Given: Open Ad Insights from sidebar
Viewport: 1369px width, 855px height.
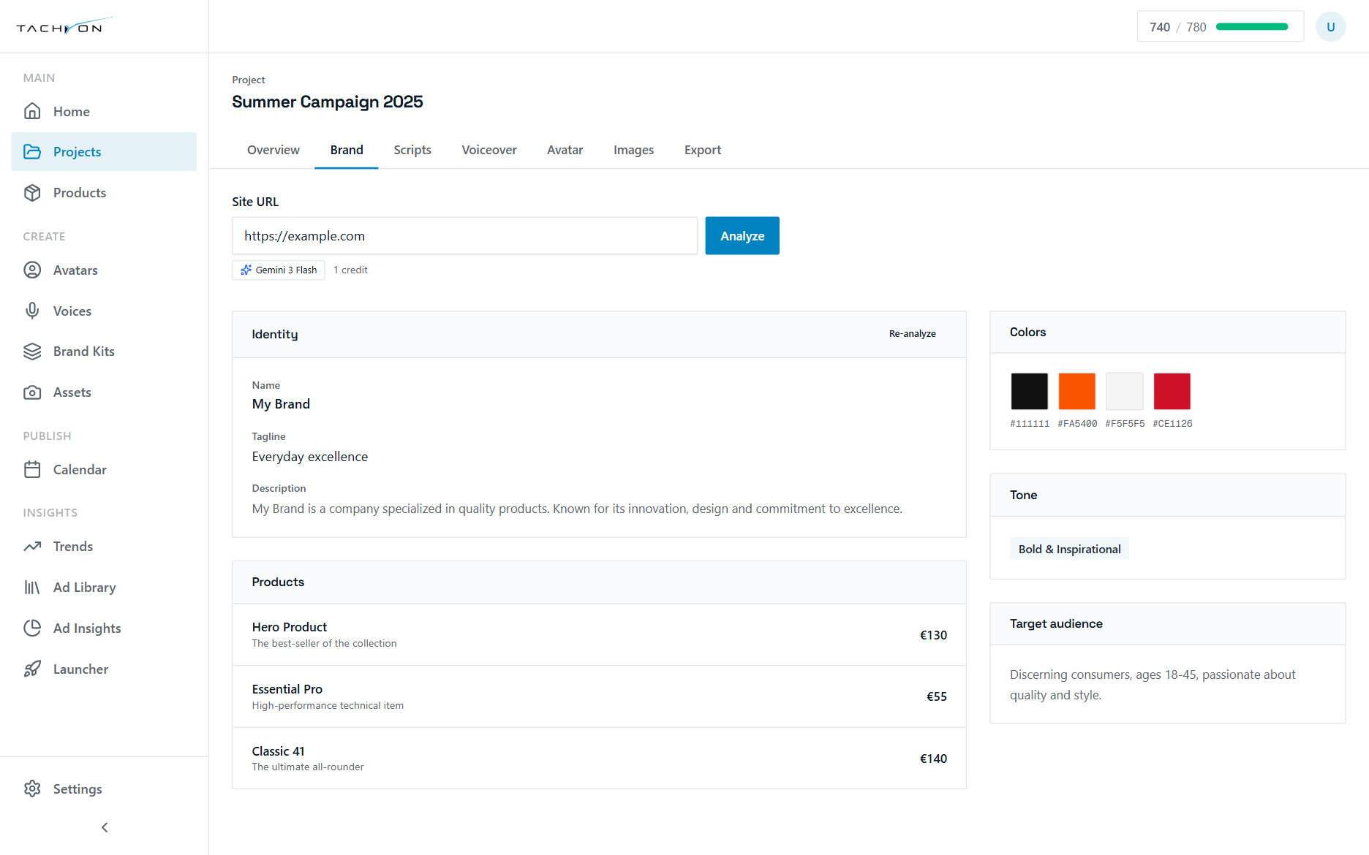Looking at the screenshot, I should (x=104, y=628).
